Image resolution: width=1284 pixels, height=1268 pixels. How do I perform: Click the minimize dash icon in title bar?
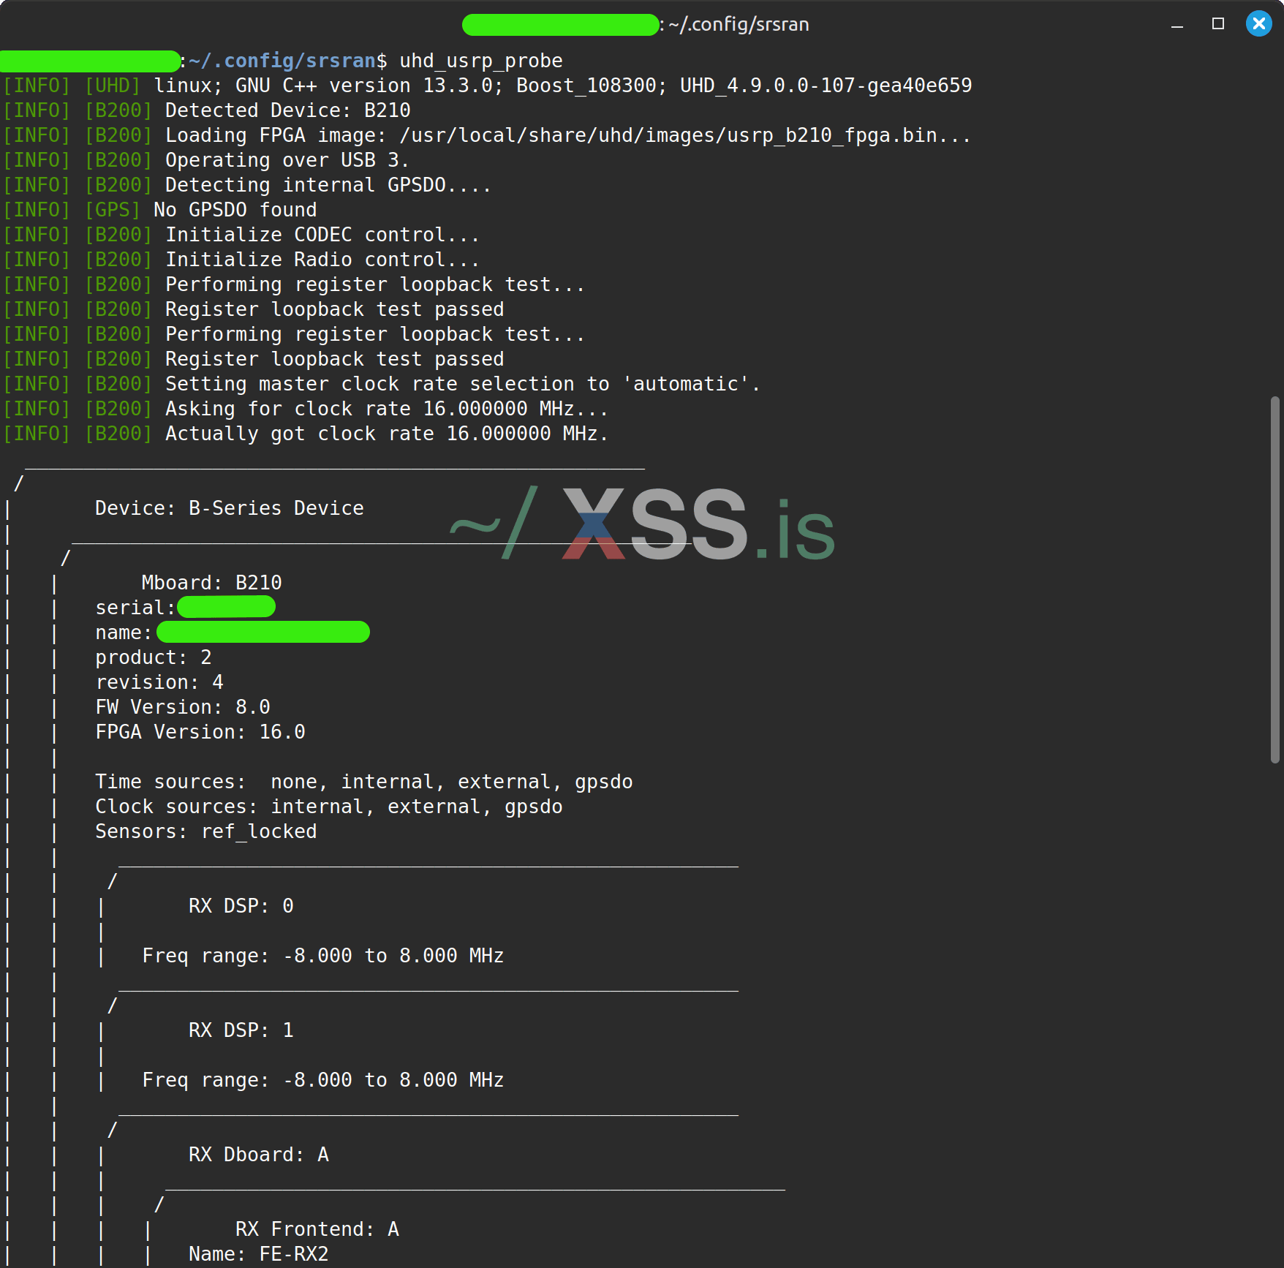tap(1177, 24)
